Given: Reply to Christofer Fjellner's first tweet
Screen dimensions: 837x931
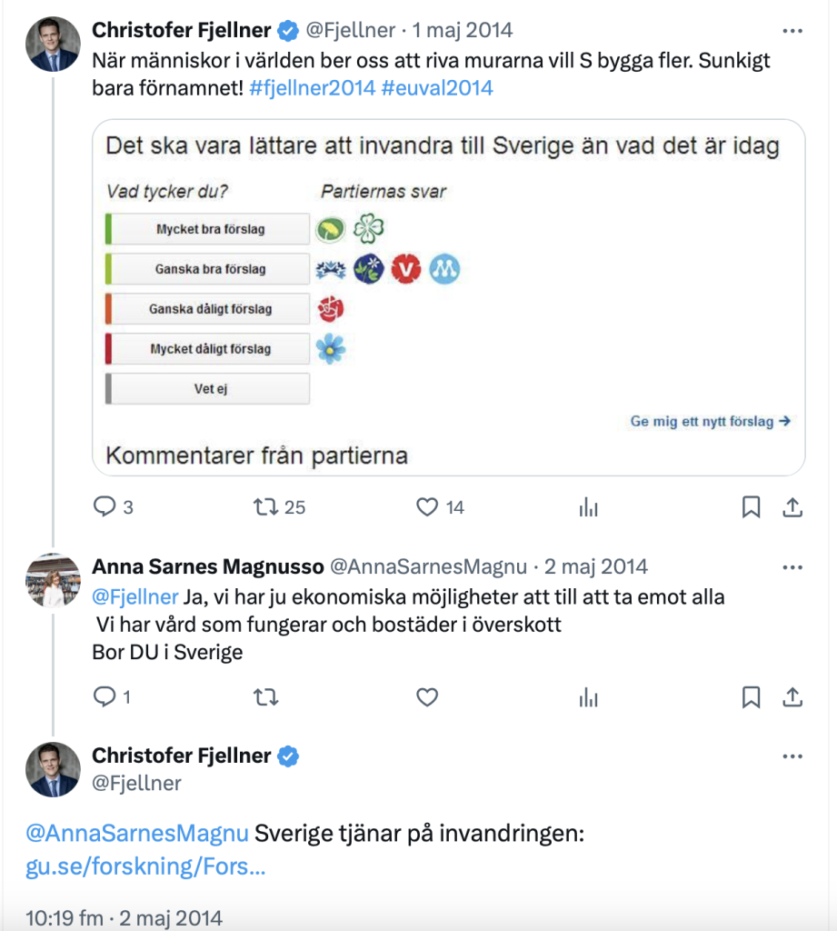Looking at the screenshot, I should tap(105, 506).
